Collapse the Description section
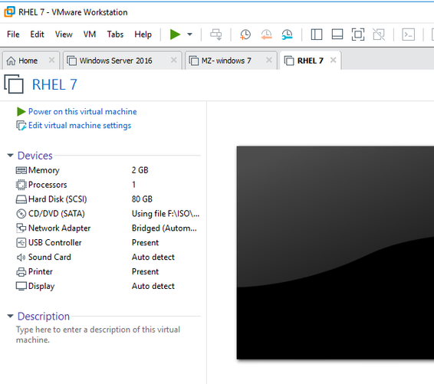Viewport: 434px width, 384px height. point(10,316)
